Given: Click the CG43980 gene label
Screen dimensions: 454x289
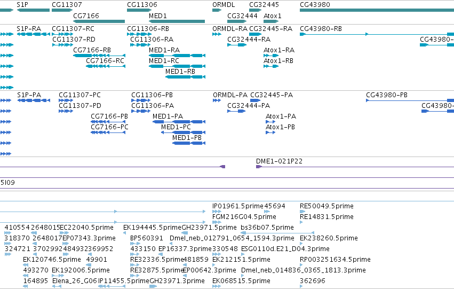Looking at the screenshot, I should click(x=315, y=5).
